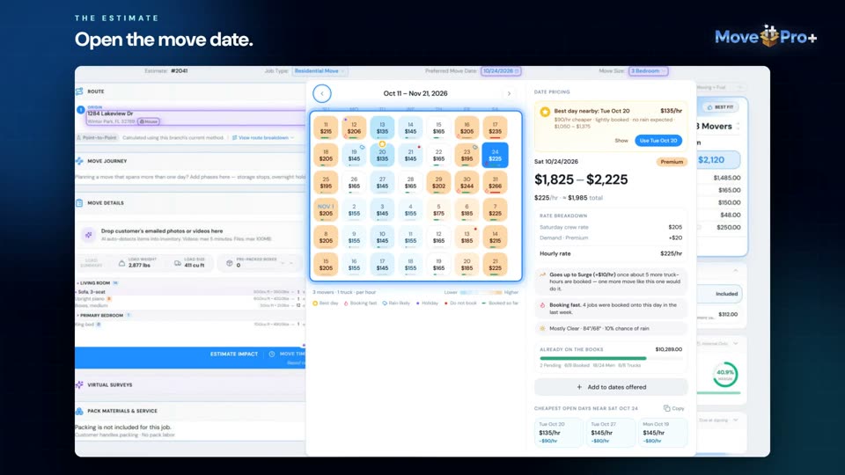Viewport: 845px width, 475px height.
Task: Click the Route section icon
Action: (x=80, y=91)
